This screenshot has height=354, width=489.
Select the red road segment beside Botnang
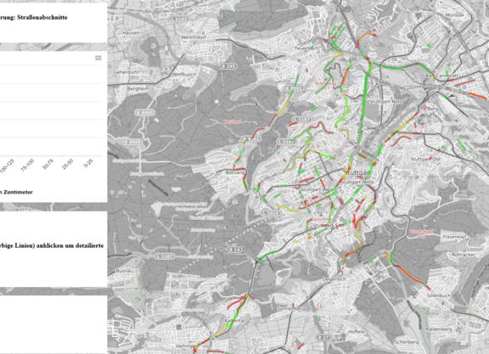click(244, 178)
